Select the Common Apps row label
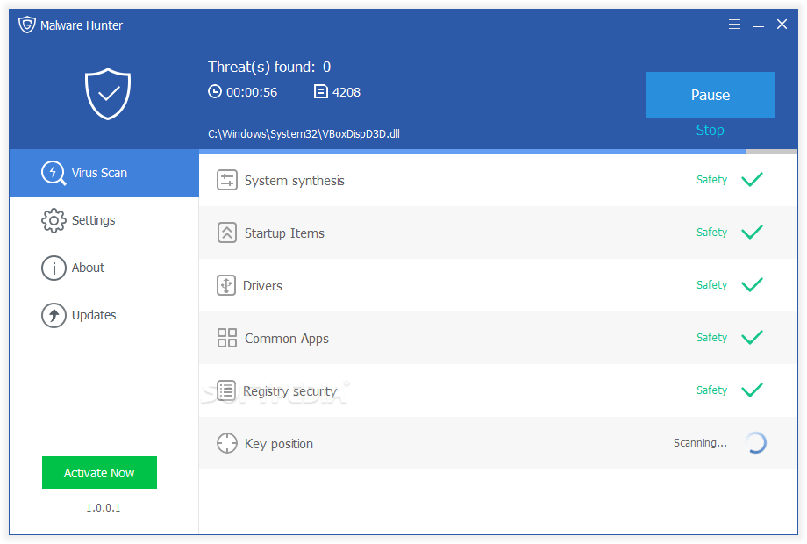This screenshot has height=544, width=807. point(287,339)
